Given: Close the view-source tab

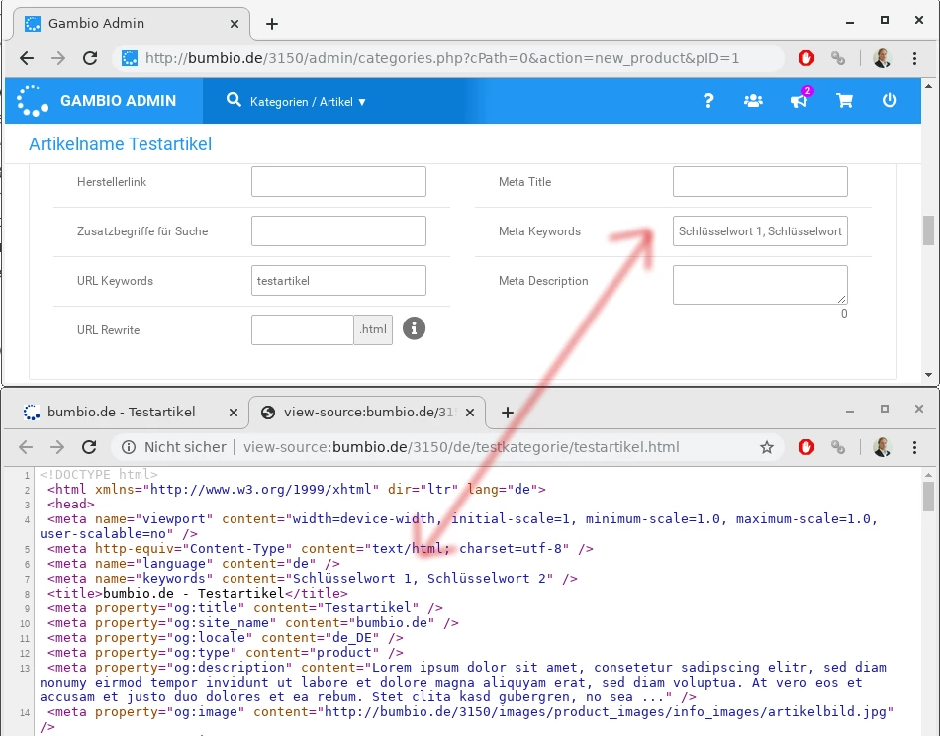Looking at the screenshot, I should pyautogui.click(x=470, y=413).
